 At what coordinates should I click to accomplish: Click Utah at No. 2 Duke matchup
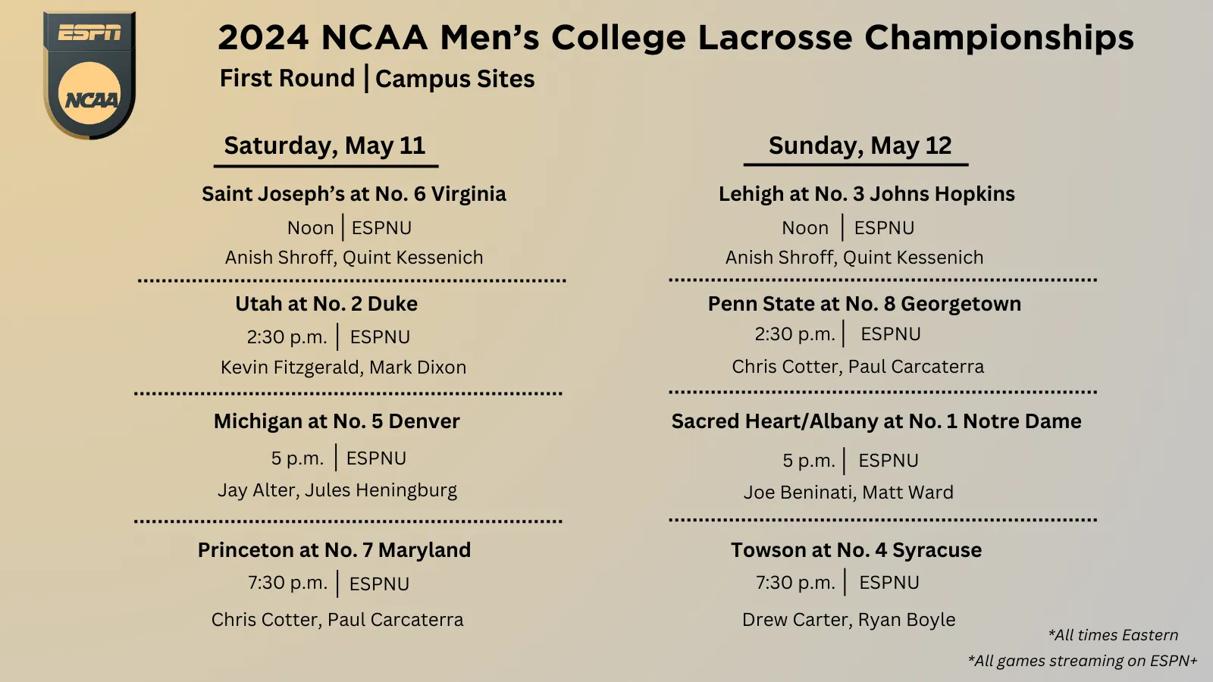click(326, 304)
